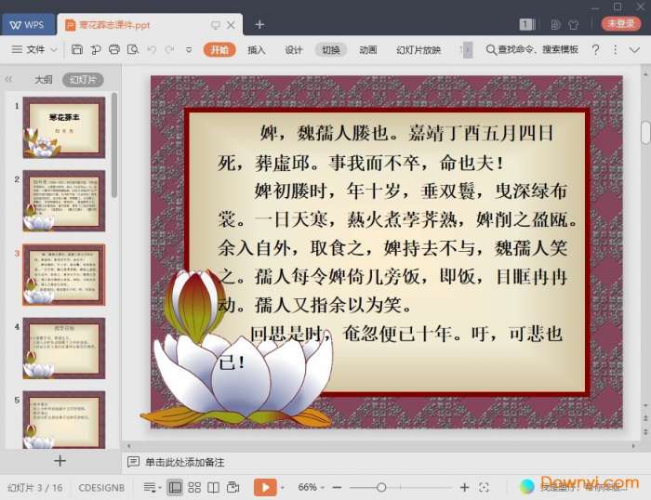Collapse the ribbon with the chevron
Screen dimensions: 651x500
click(x=634, y=50)
